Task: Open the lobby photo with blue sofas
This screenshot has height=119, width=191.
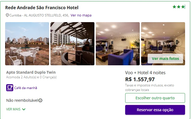Action: coord(118,43)
